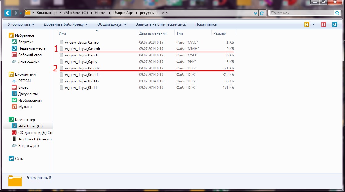Open the Общий доступ menu

(112, 24)
